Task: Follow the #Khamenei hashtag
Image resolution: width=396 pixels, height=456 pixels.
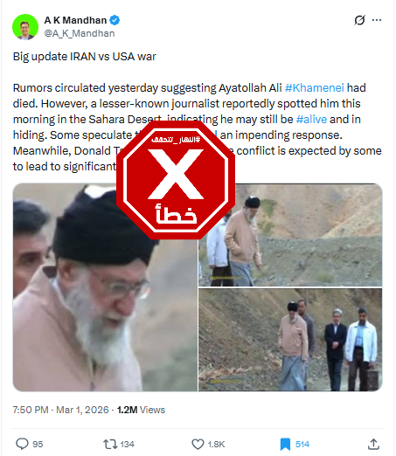Action: [315, 87]
